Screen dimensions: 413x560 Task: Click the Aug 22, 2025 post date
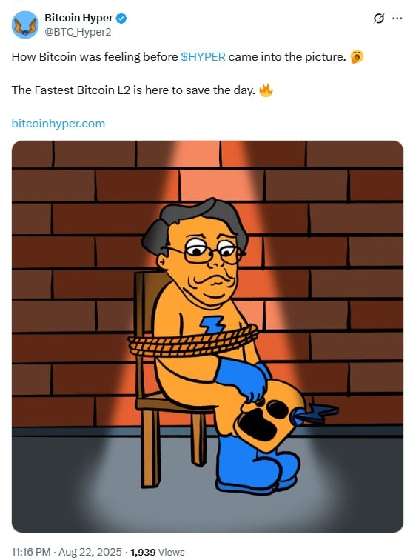tap(90, 552)
